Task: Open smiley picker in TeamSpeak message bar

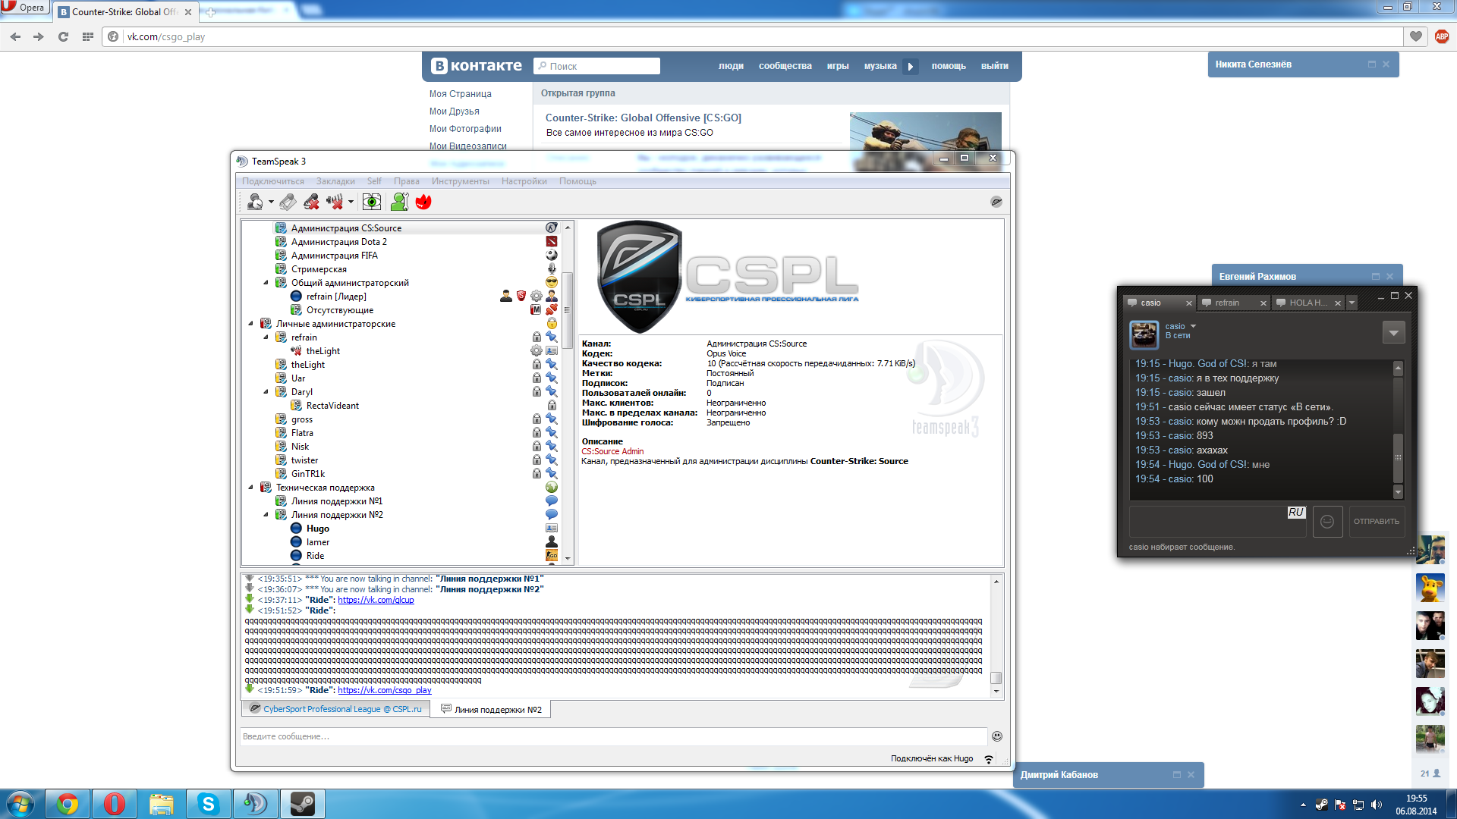Action: 997,736
